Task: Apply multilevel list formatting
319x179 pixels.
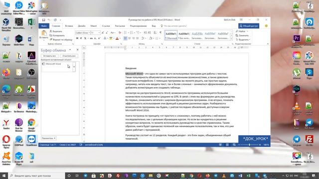Action: pyautogui.click(x=138, y=33)
